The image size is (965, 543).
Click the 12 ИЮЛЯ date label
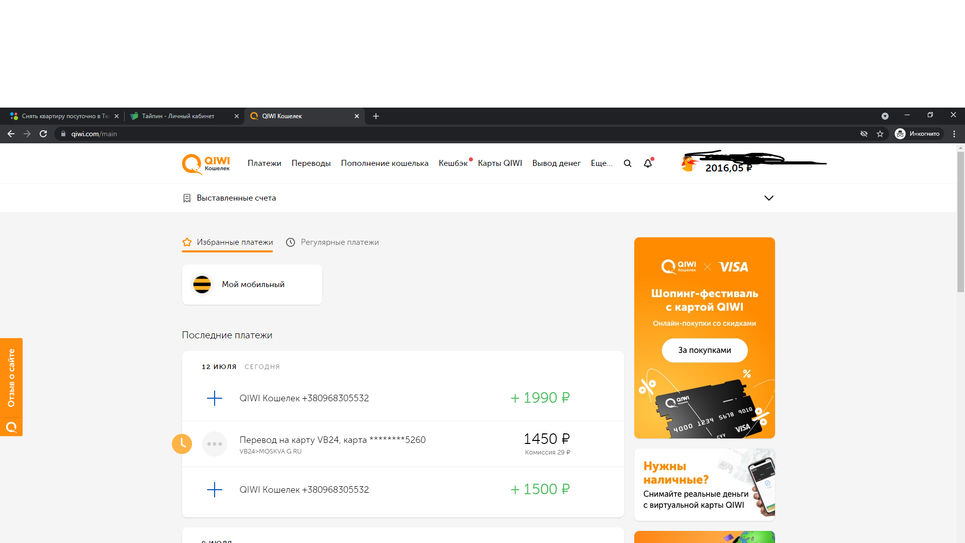pyautogui.click(x=219, y=367)
